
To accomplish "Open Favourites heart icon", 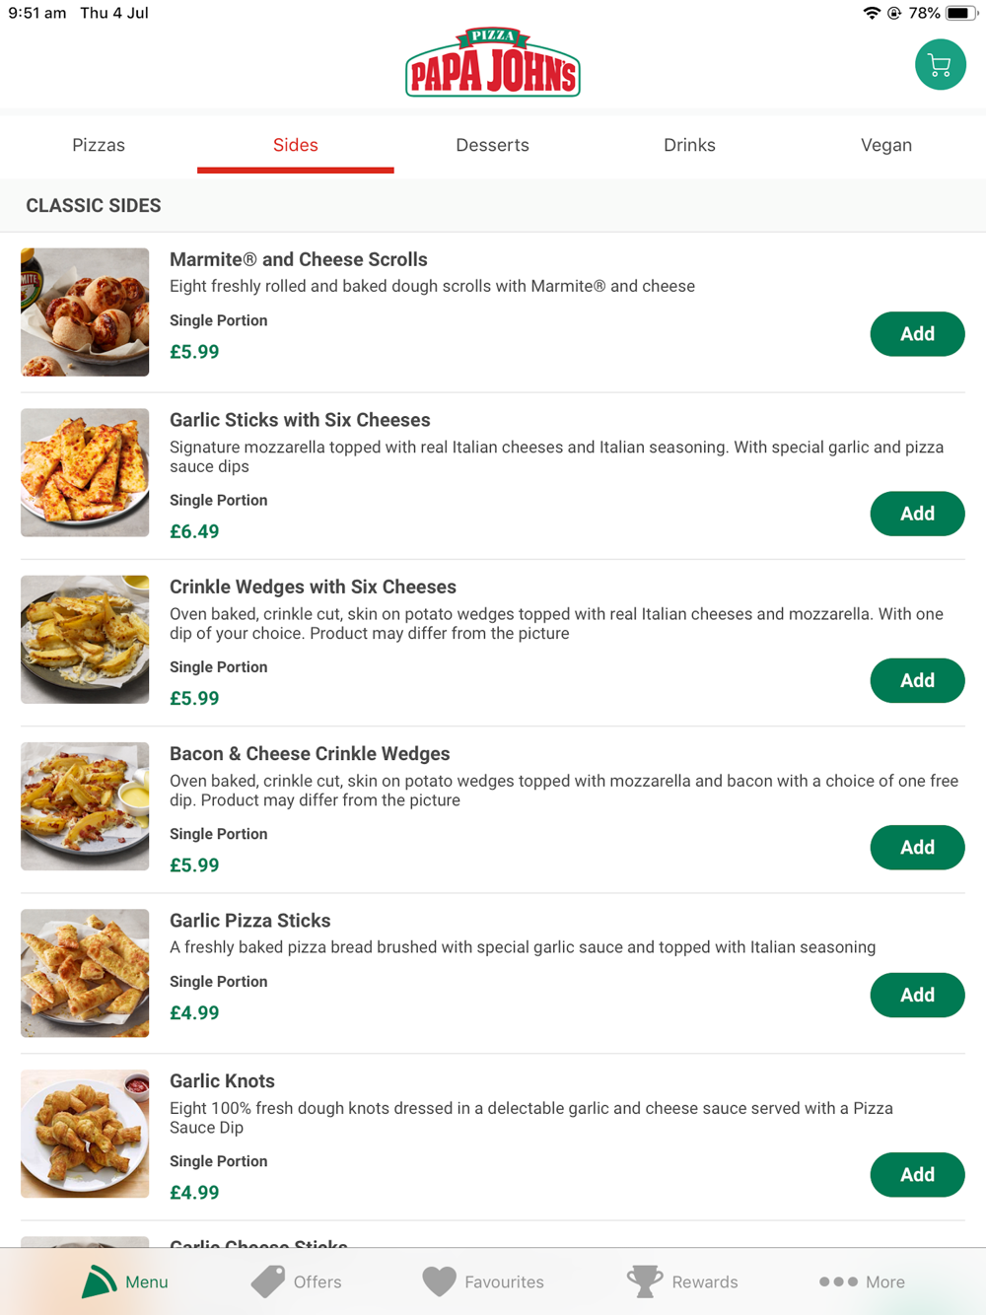I will (440, 1281).
